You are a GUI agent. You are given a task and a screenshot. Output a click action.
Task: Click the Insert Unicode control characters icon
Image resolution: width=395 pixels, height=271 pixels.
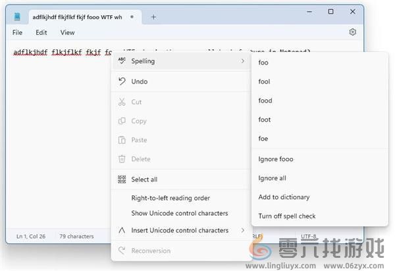(121, 230)
